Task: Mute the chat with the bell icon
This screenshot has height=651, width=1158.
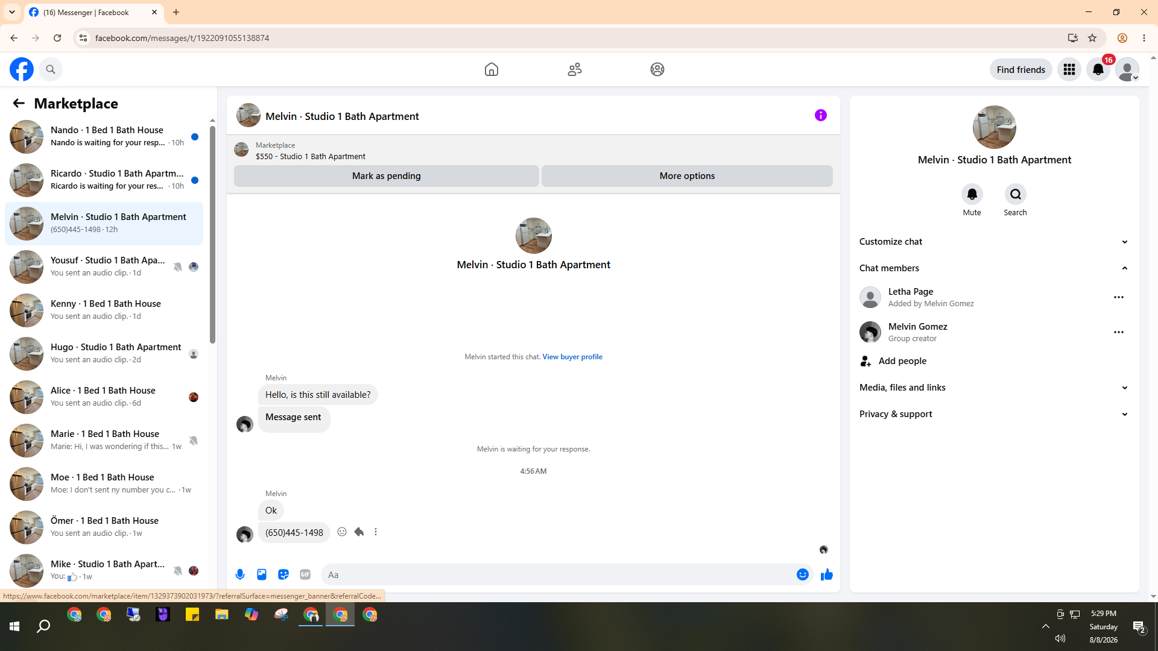Action: (972, 194)
